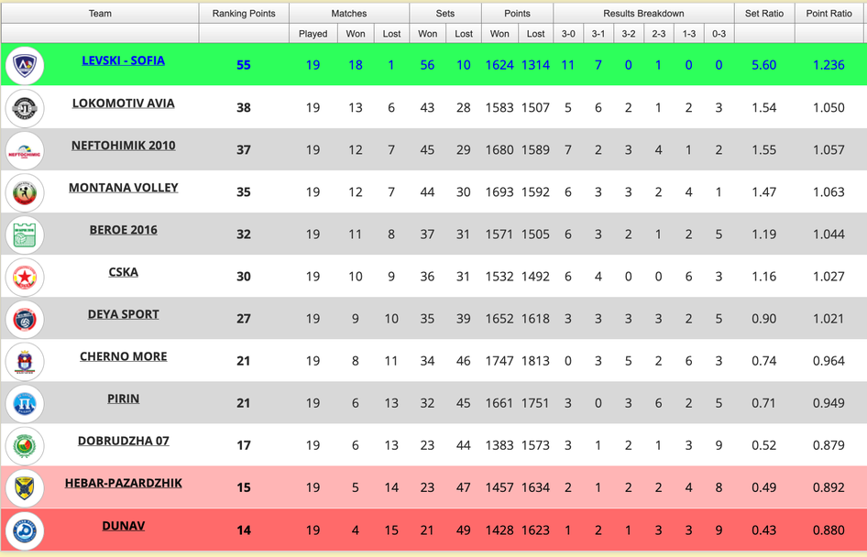The height and width of the screenshot is (557, 867).
Task: Click the Results Breakdown column header
Action: pyautogui.click(x=643, y=14)
